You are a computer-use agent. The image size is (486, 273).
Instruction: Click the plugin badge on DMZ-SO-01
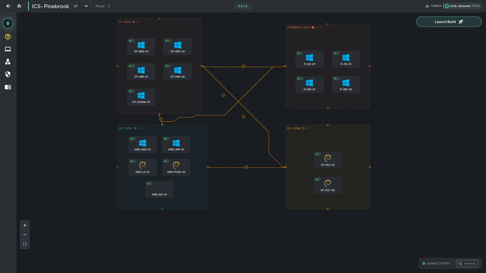pyautogui.click(x=149, y=184)
